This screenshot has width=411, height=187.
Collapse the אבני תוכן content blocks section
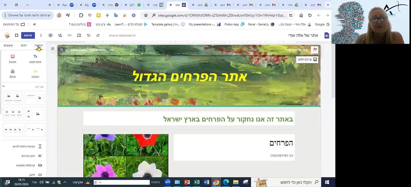point(3,86)
